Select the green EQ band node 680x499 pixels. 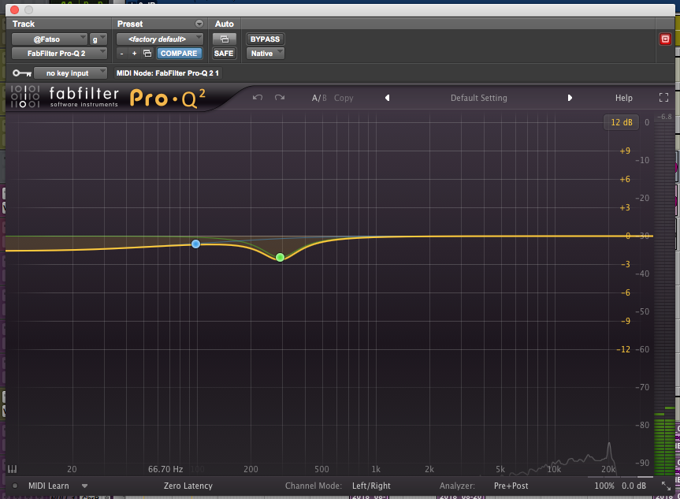click(x=281, y=257)
